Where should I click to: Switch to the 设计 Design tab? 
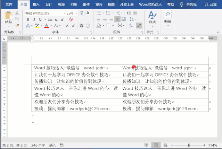tap(49, 5)
